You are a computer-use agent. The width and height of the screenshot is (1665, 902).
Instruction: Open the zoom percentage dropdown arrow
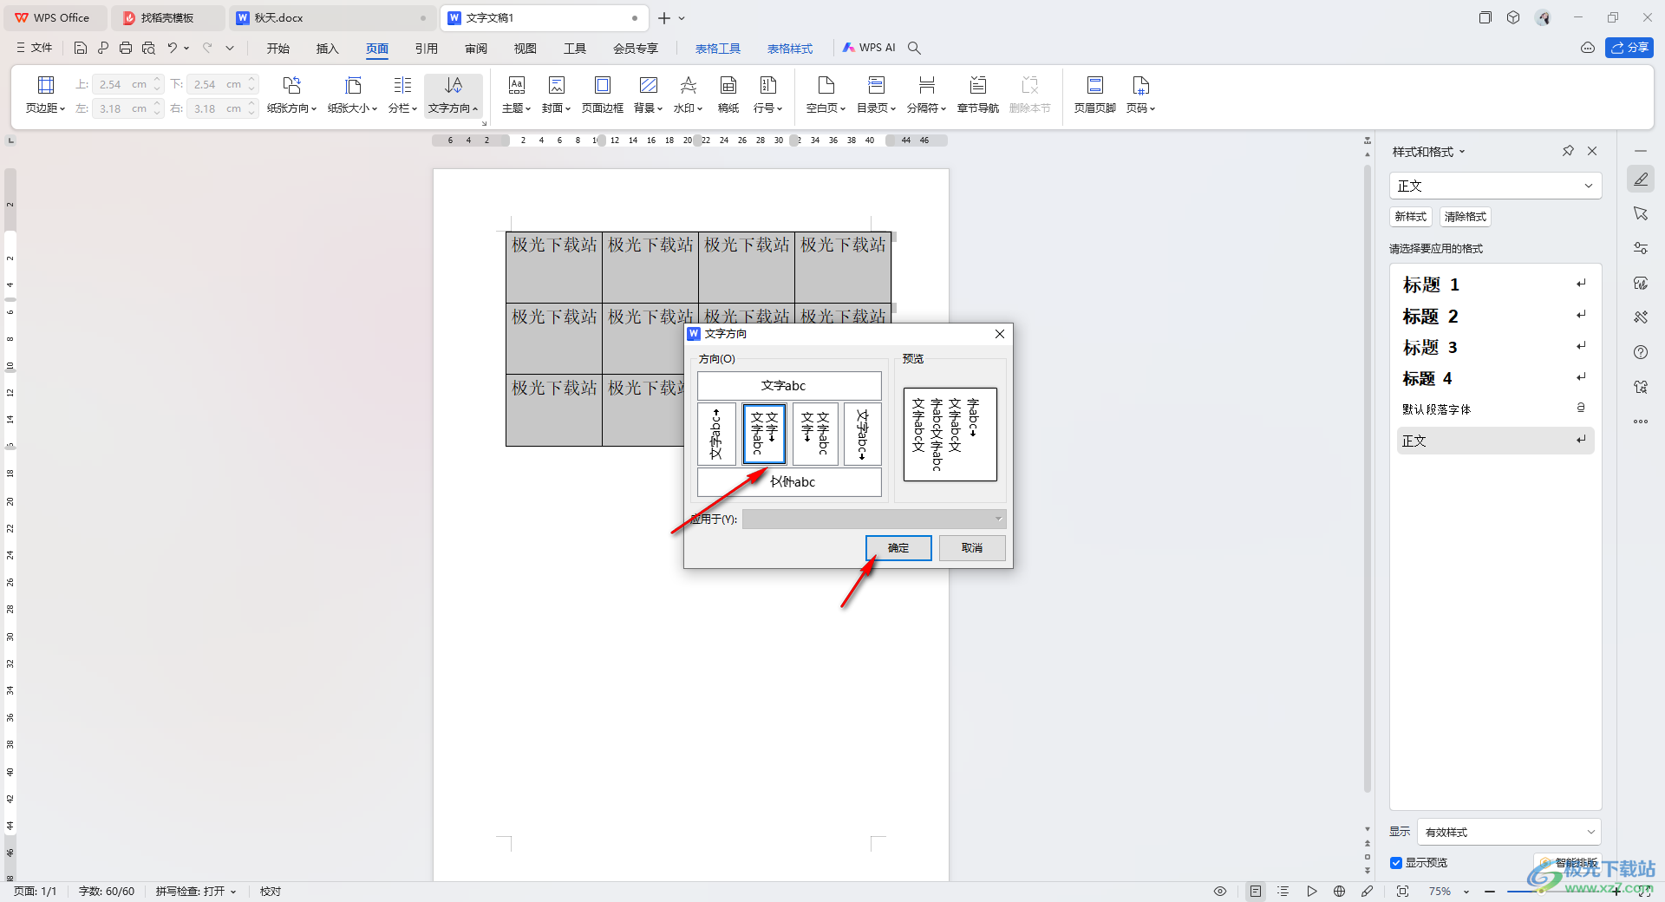pos(1466,892)
